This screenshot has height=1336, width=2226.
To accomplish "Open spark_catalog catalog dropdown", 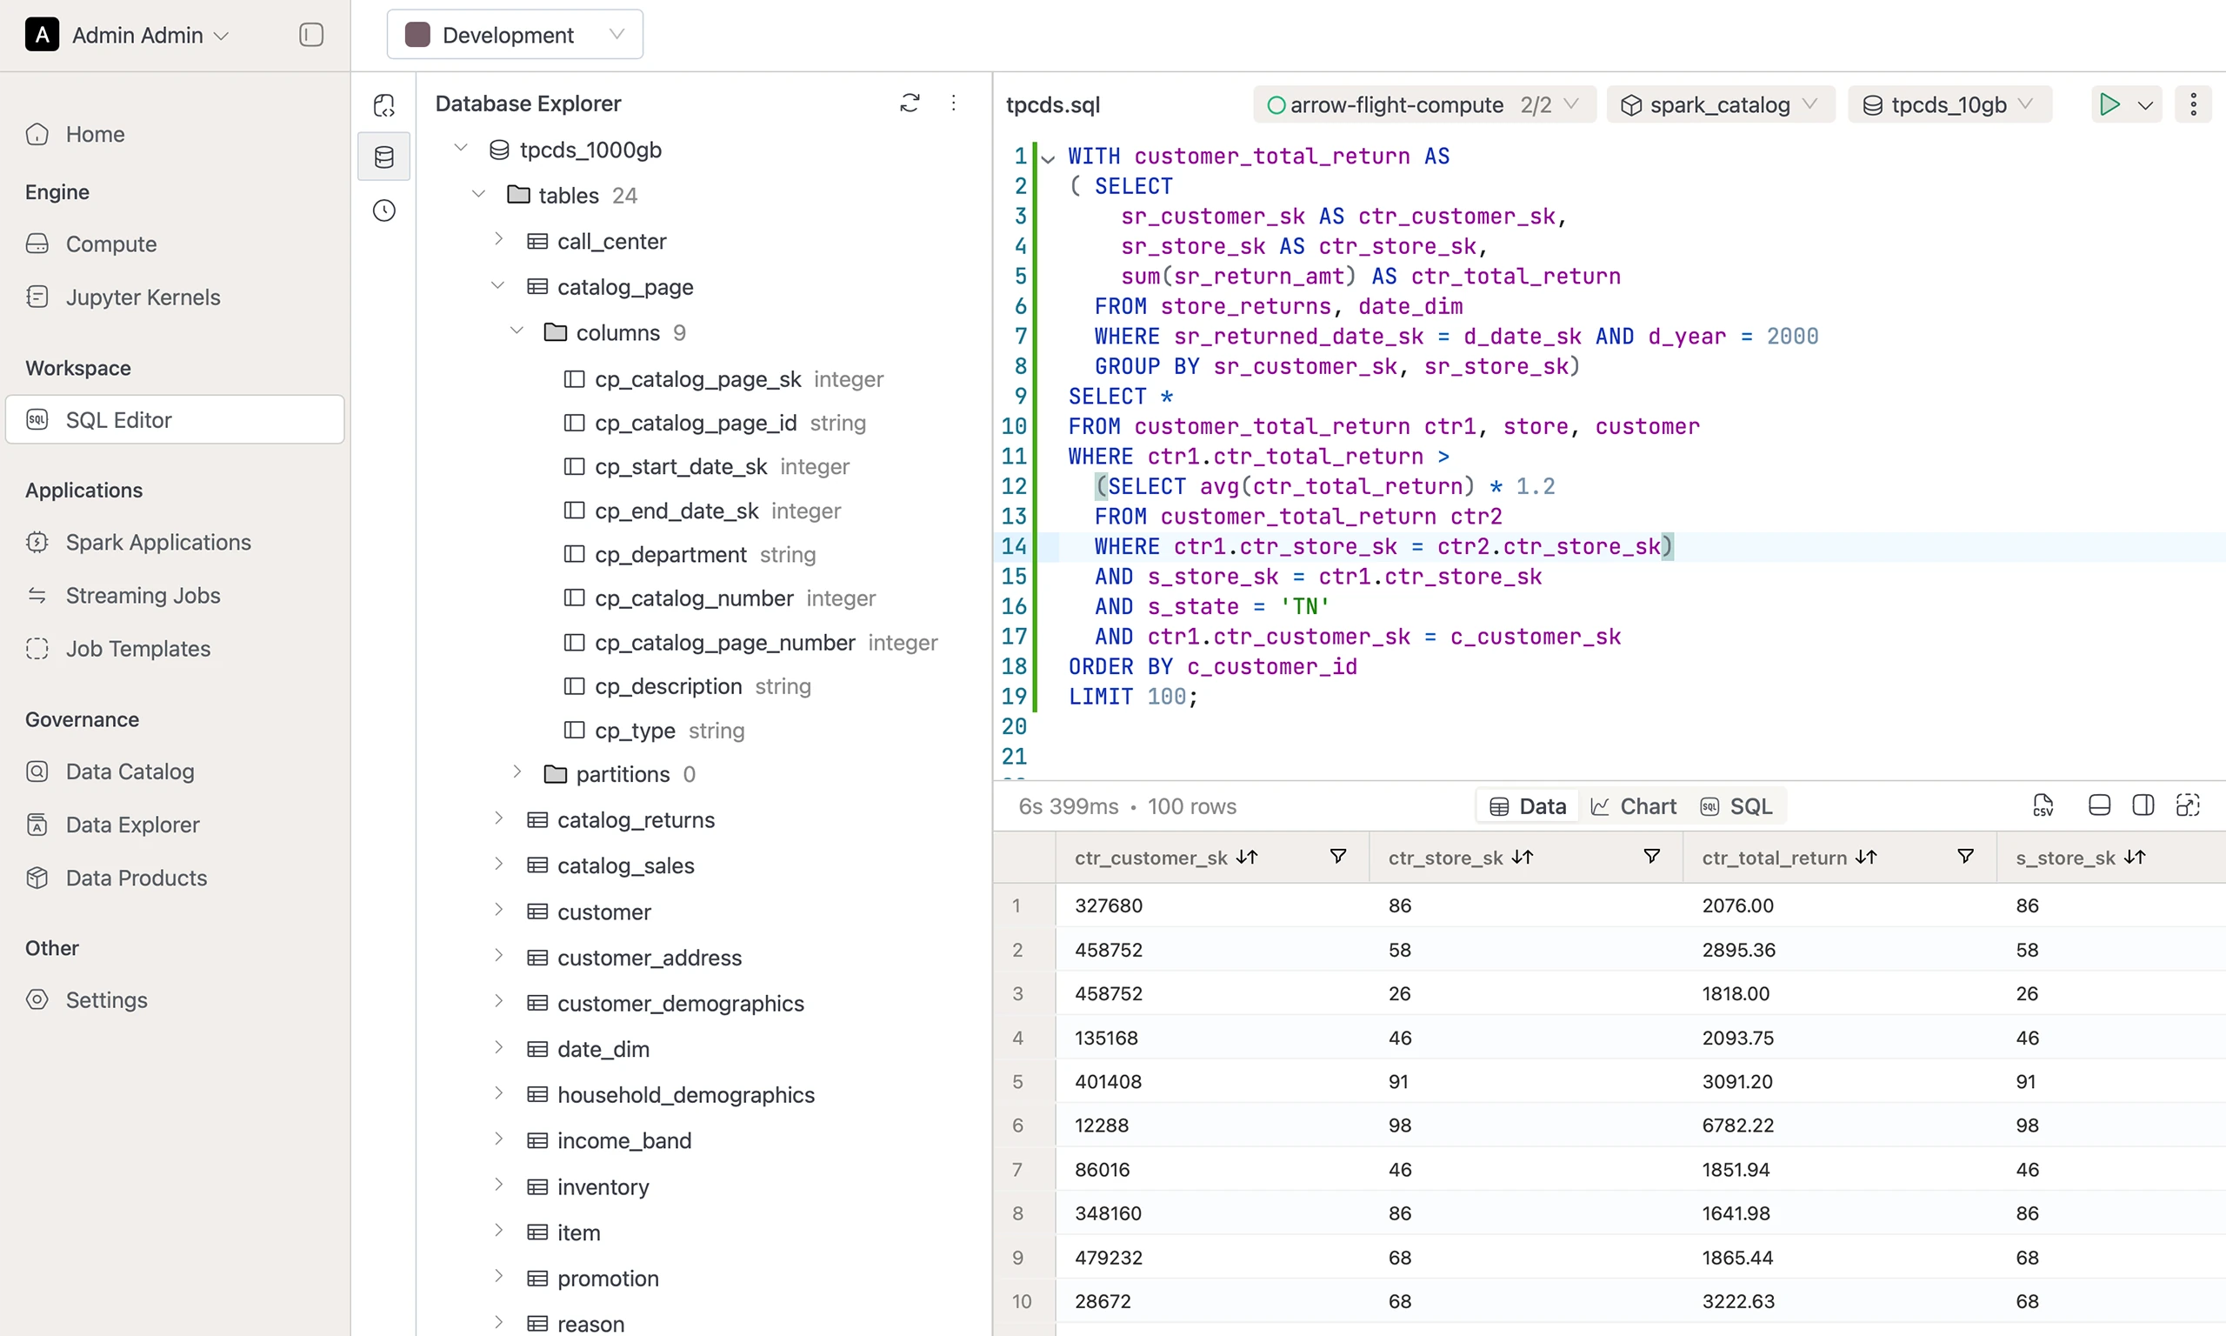I will 1719,105.
